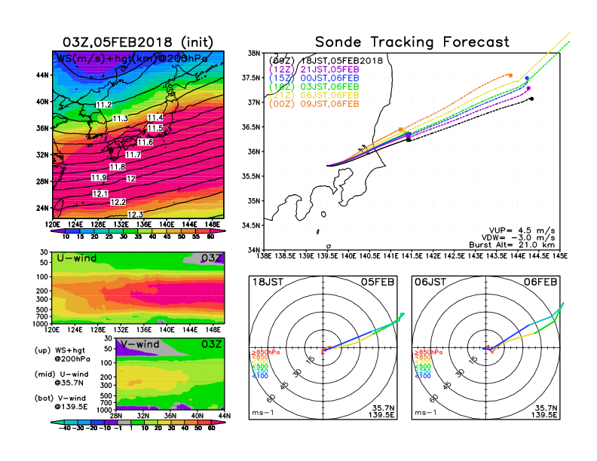Click the '03Z' label in the U-wind panel
Image resolution: width=597 pixels, height=461 pixels.
pos(211,258)
